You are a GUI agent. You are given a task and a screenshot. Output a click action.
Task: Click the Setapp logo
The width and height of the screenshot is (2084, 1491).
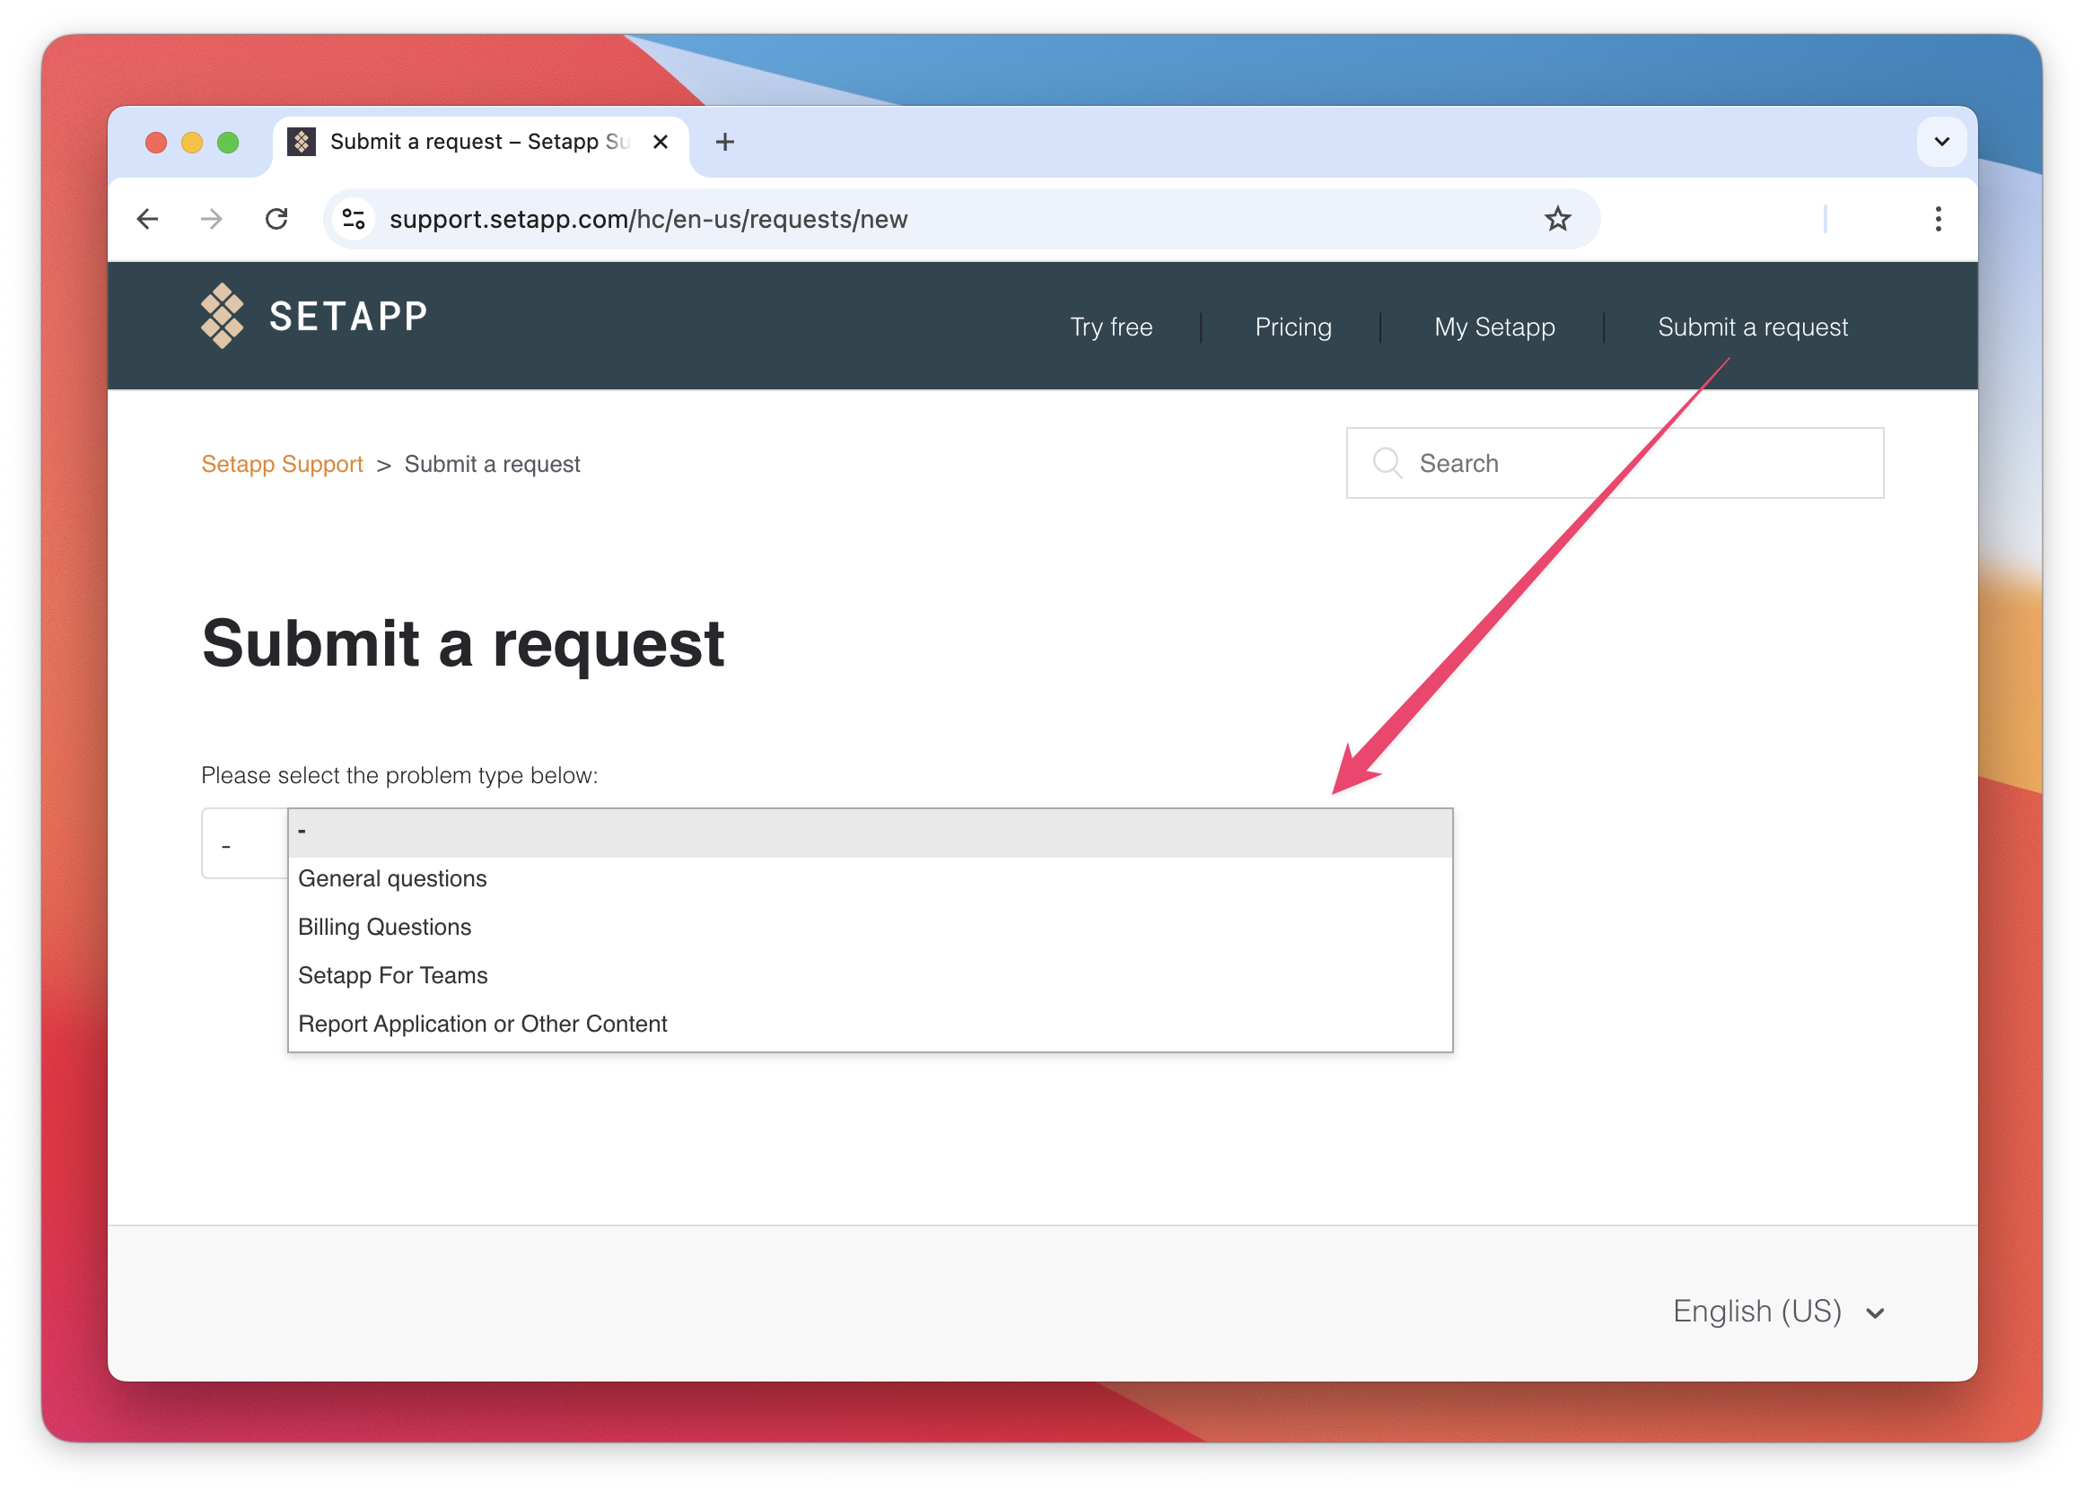314,316
